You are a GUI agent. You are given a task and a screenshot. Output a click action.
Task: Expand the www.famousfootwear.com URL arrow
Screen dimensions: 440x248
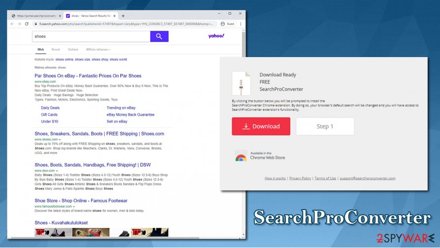coord(74,207)
